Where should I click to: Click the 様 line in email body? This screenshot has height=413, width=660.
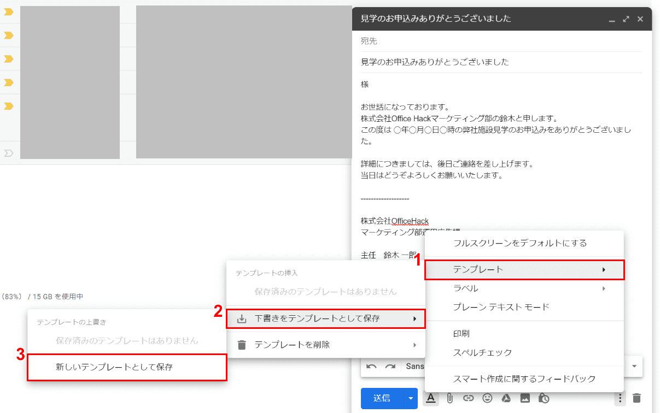[x=365, y=85]
